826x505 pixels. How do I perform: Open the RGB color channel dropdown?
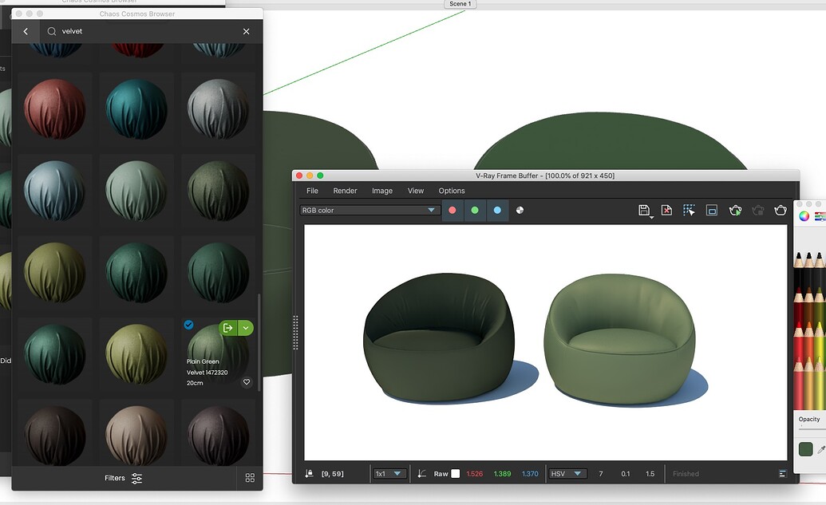[x=369, y=210]
